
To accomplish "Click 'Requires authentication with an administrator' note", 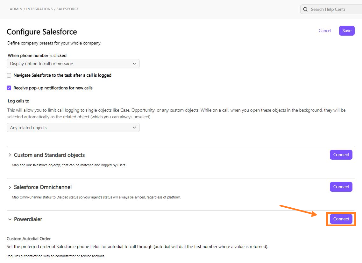I will tap(56, 256).
